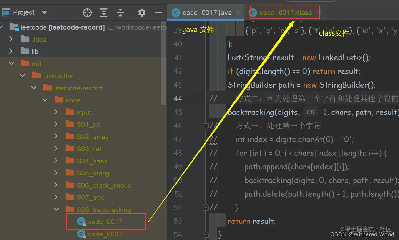This screenshot has width=399, height=240.
Task: Click line number 44 in gutter
Action: click(x=178, y=98)
